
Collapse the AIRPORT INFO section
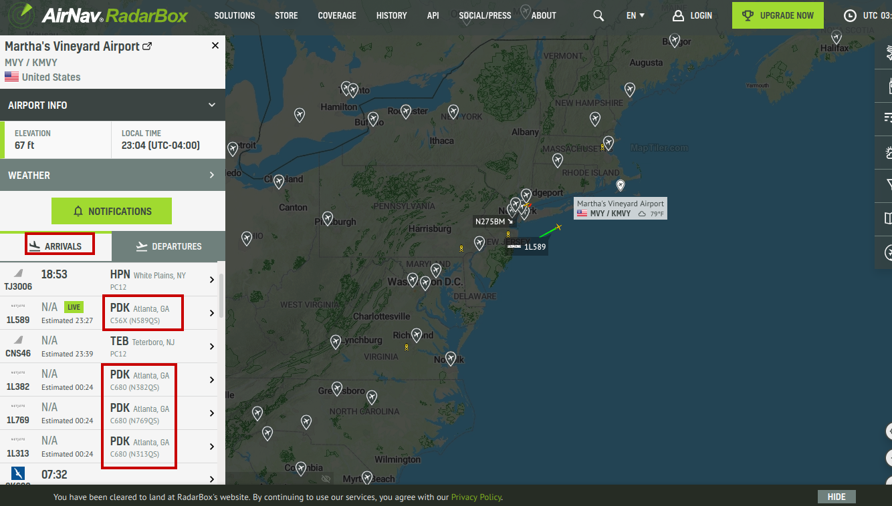212,105
